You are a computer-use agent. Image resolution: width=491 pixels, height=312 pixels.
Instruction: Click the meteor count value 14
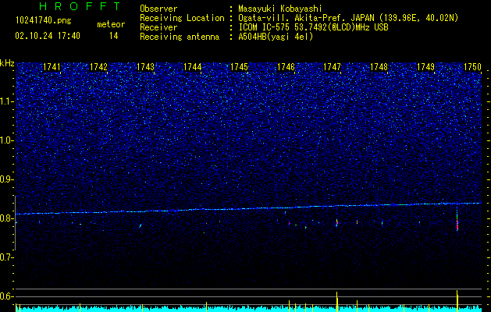click(113, 36)
